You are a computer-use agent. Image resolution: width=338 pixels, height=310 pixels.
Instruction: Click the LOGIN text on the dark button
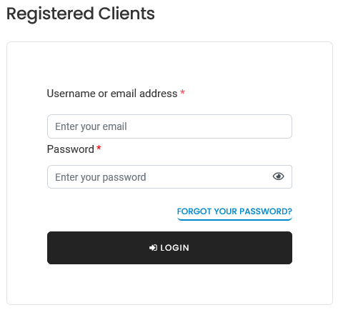(x=175, y=248)
